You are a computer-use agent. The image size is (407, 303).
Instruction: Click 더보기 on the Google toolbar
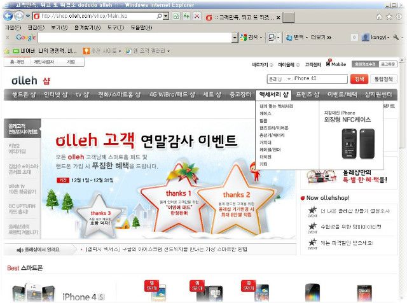point(321,38)
